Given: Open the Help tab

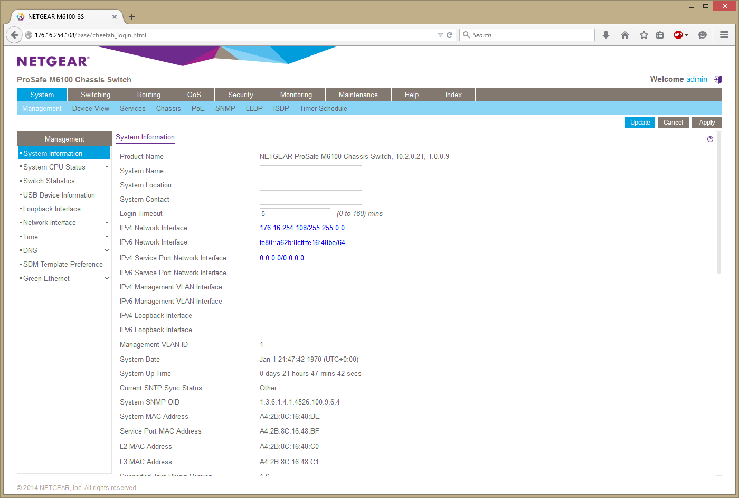Looking at the screenshot, I should pos(412,95).
